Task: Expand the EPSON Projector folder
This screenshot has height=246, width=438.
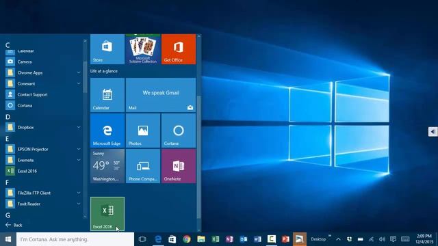Action: (79, 149)
